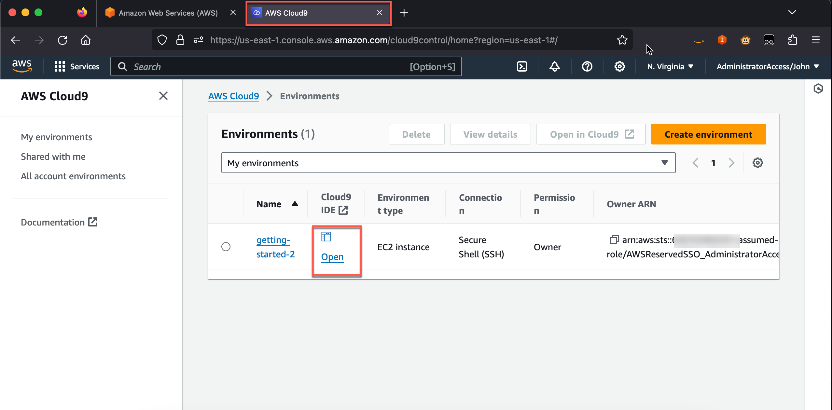This screenshot has width=832, height=410.
Task: Close the Amazon Web Services (AWS) tab
Action: 233,12
